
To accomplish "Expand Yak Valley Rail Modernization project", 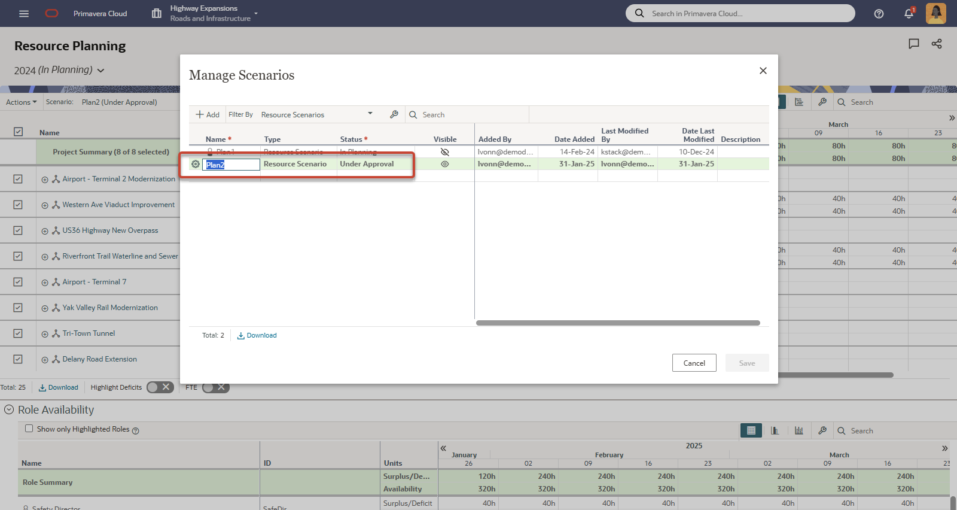I will [x=45, y=308].
